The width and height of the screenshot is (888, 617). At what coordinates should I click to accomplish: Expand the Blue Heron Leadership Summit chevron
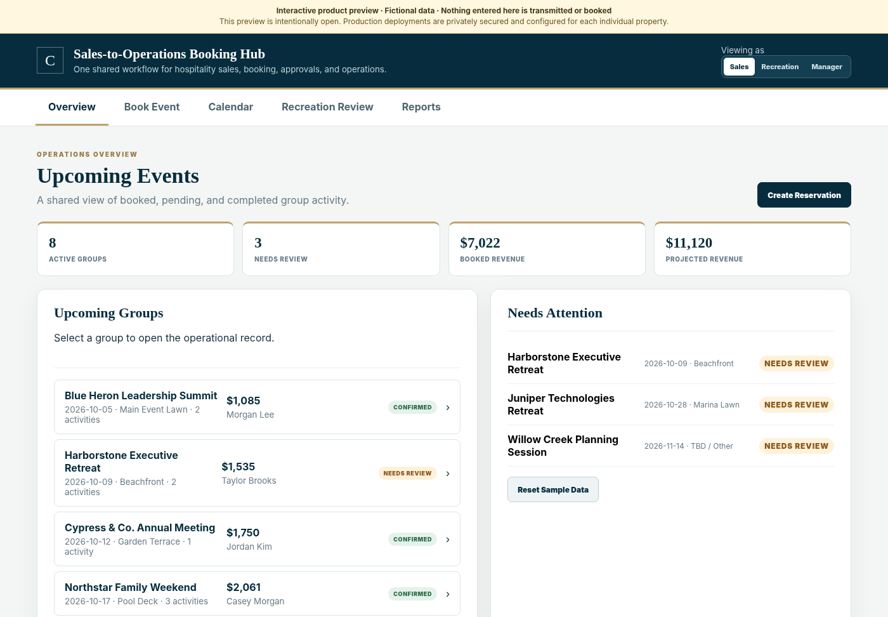[448, 408]
